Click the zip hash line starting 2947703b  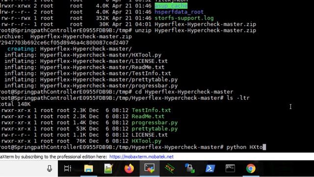(x=64, y=43)
